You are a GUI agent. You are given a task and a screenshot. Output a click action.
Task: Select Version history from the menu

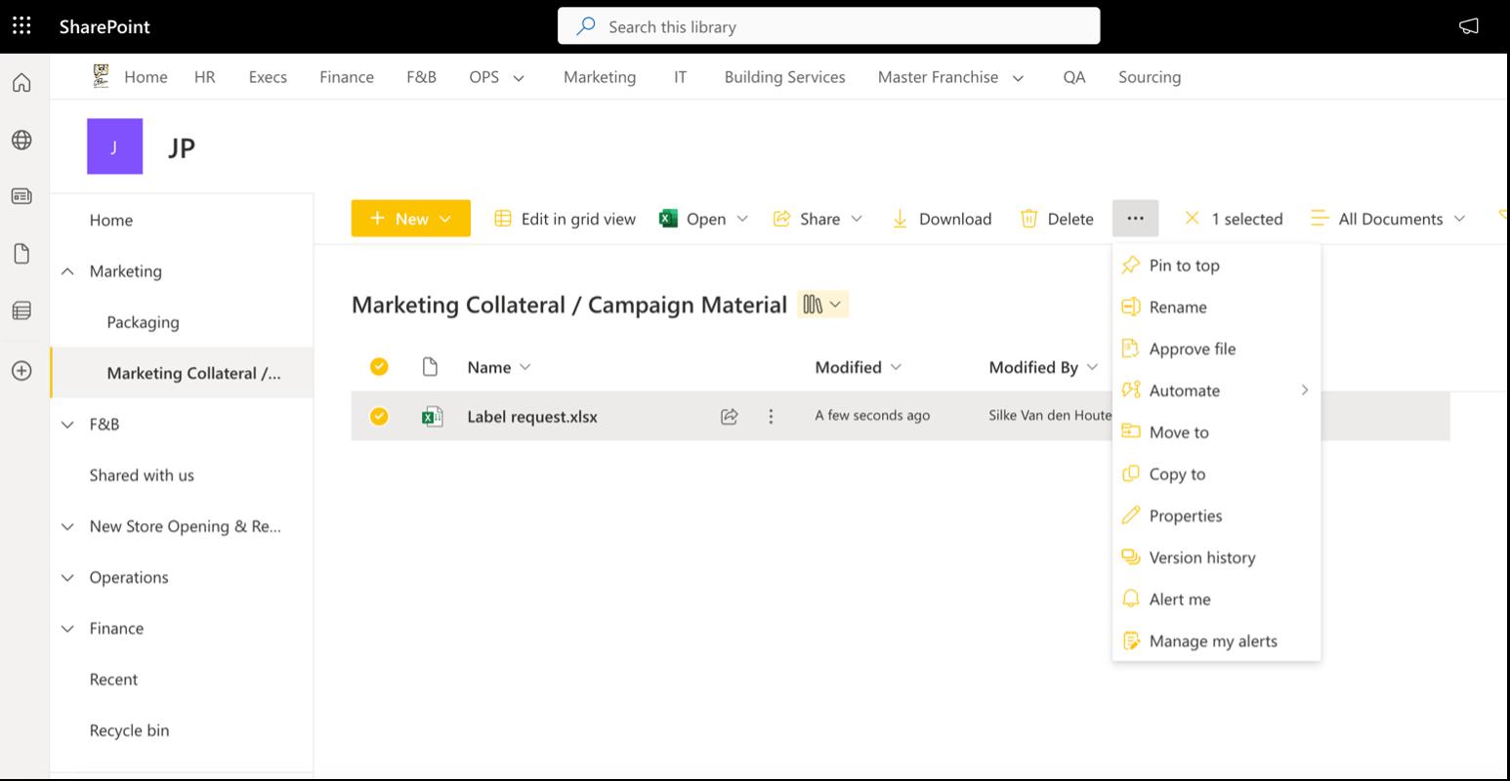1201,557
